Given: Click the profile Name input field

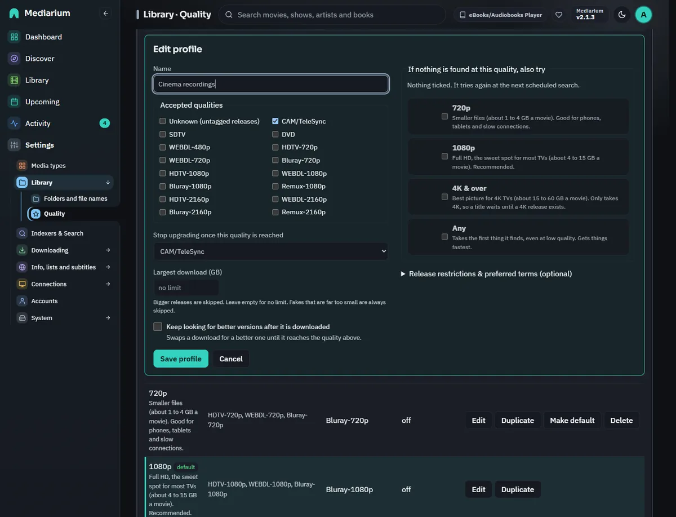Looking at the screenshot, I should tap(270, 84).
